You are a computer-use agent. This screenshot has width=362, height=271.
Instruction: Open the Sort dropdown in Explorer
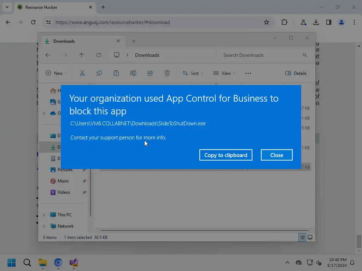tap(193, 73)
